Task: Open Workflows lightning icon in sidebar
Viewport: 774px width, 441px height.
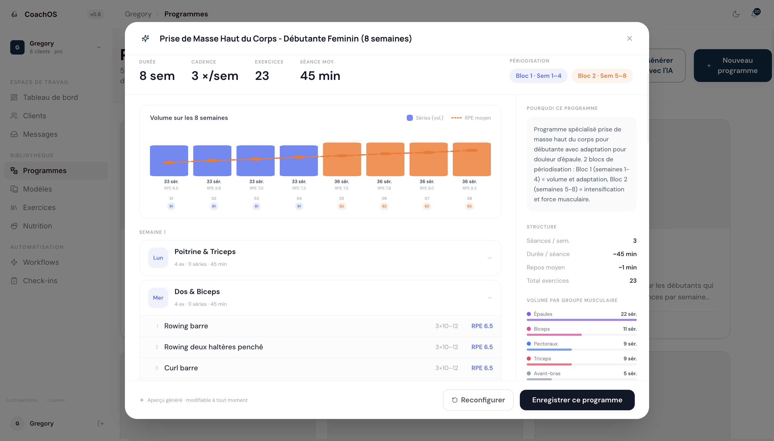Action: [14, 262]
